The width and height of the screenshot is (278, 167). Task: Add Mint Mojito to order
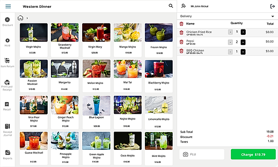(159, 148)
